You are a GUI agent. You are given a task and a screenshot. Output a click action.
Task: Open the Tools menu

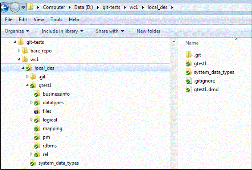pos(56,19)
